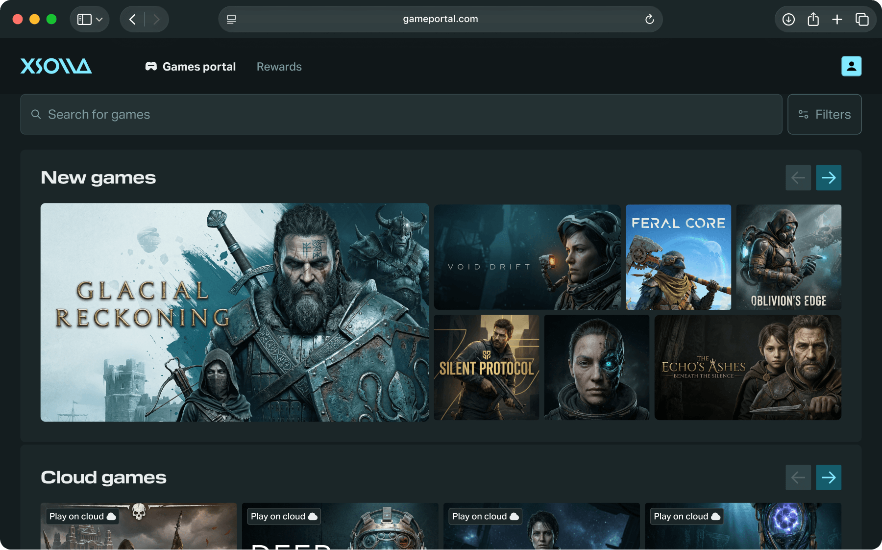The height and width of the screenshot is (550, 882).
Task: Show tab overview icon
Action: point(862,20)
